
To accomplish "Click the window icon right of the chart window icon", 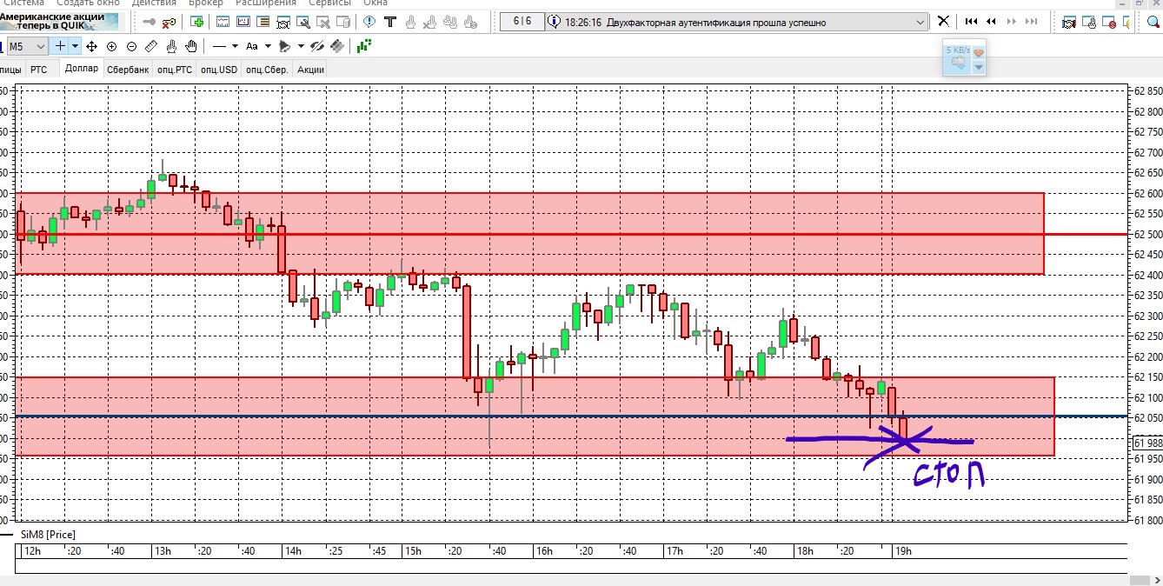I will [243, 22].
